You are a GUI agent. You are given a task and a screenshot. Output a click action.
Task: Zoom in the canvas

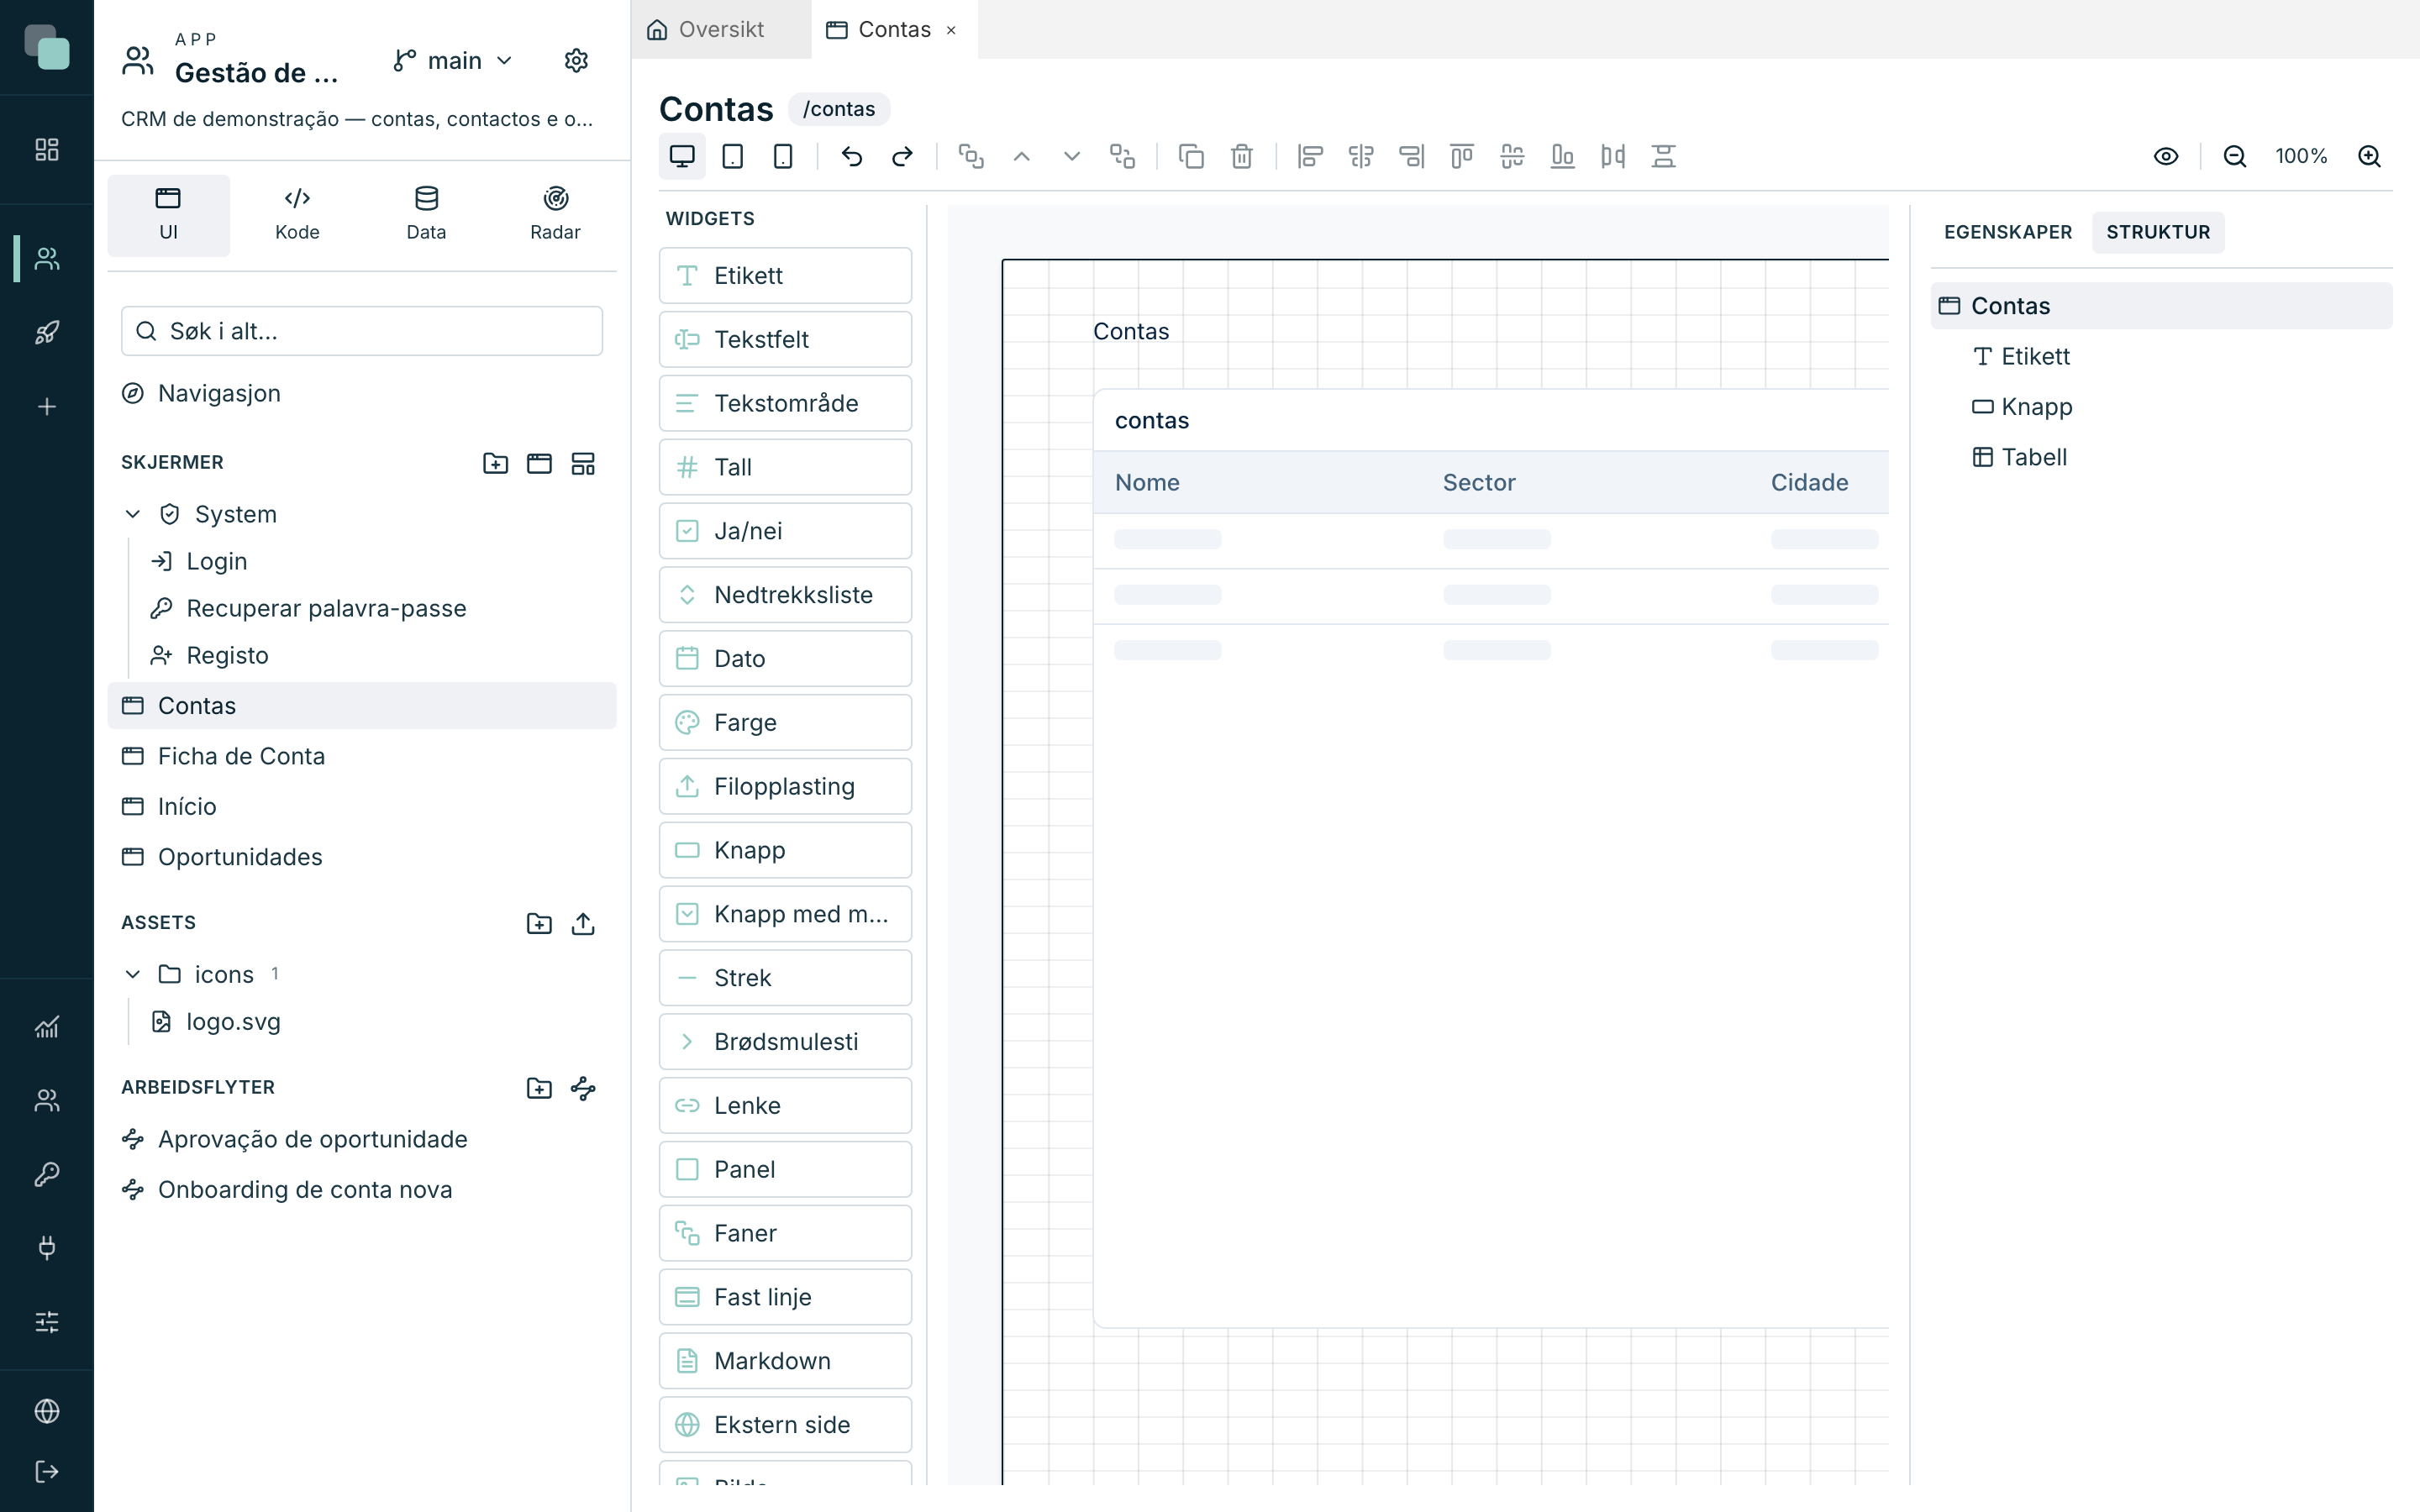[2369, 156]
